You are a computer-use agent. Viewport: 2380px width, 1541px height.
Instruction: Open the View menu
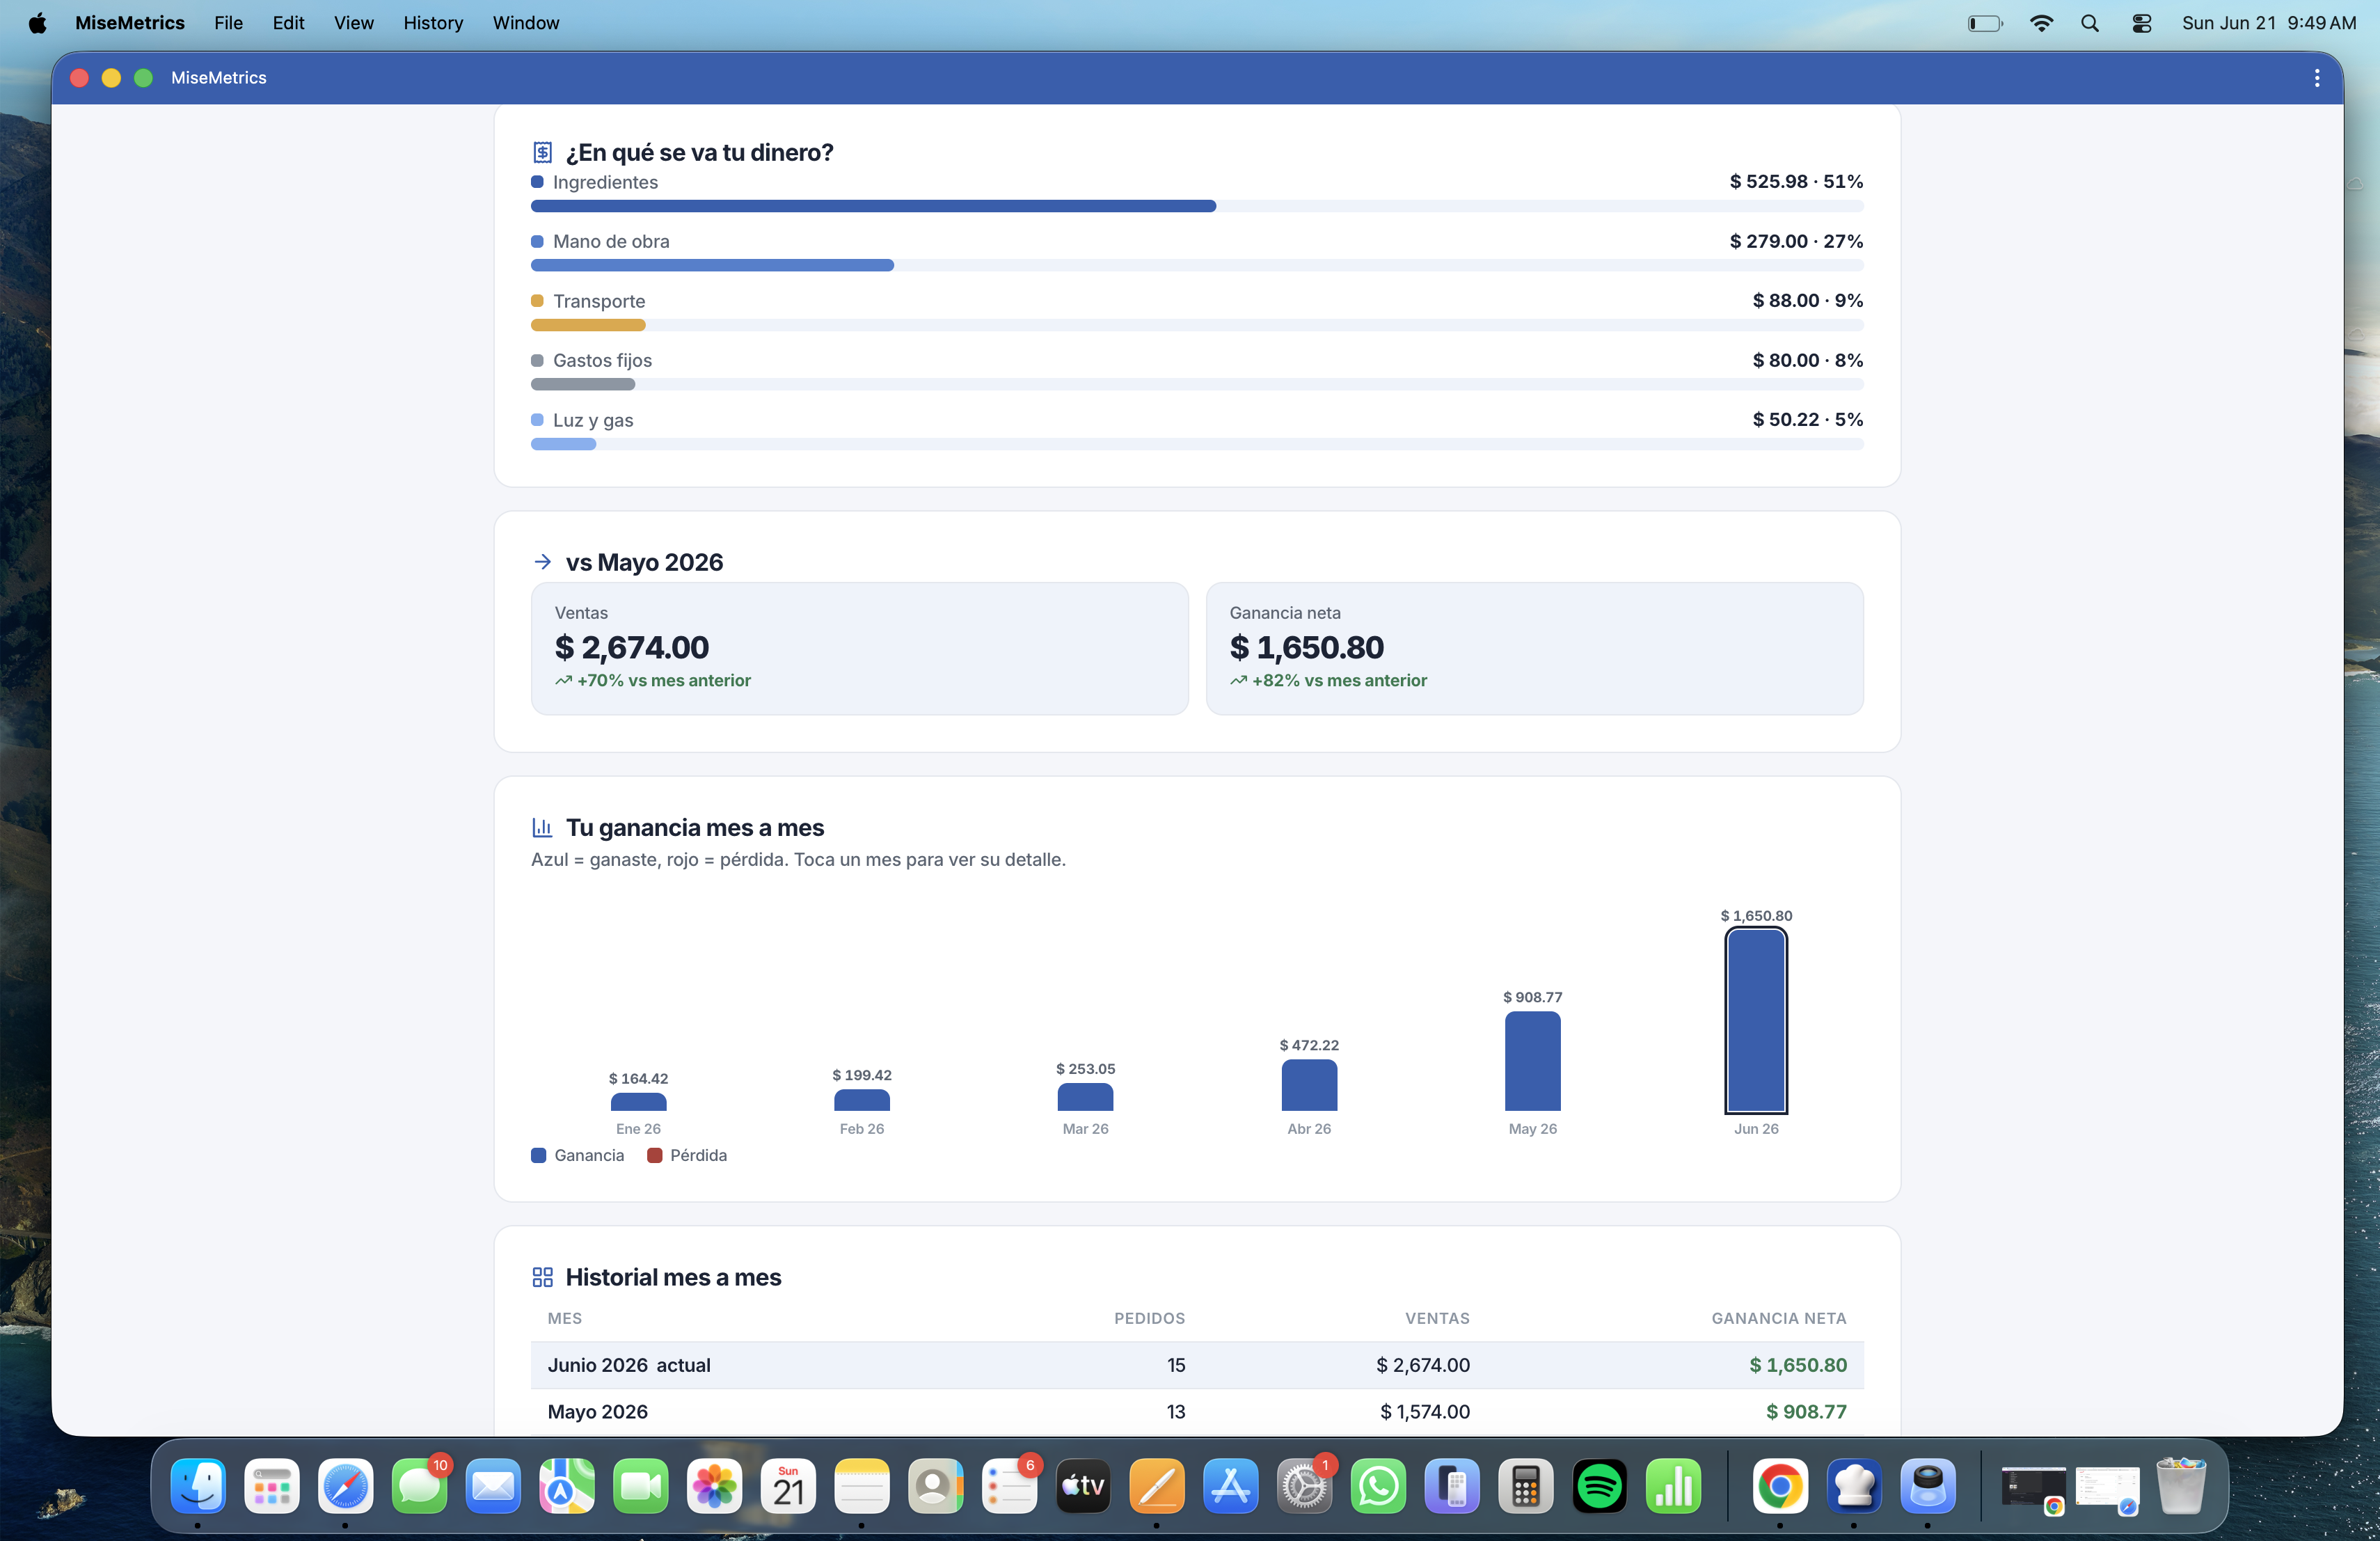[x=354, y=23]
